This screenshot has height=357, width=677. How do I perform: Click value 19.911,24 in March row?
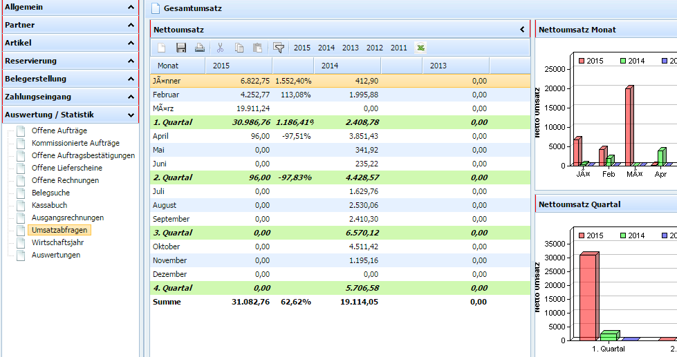pyautogui.click(x=253, y=108)
